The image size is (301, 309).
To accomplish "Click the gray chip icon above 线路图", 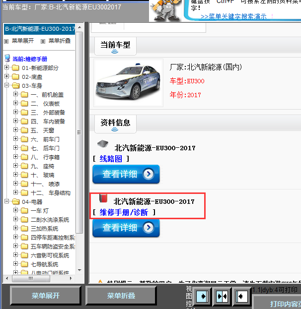I will (103, 144).
